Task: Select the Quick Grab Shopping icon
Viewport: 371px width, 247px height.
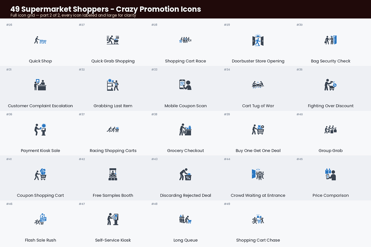Action: [x=113, y=40]
